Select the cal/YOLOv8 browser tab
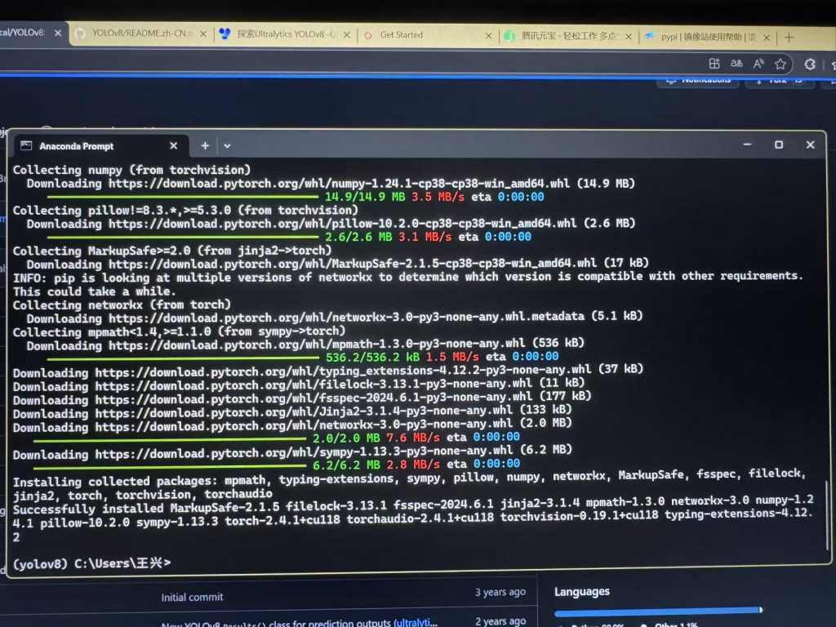 (x=31, y=33)
